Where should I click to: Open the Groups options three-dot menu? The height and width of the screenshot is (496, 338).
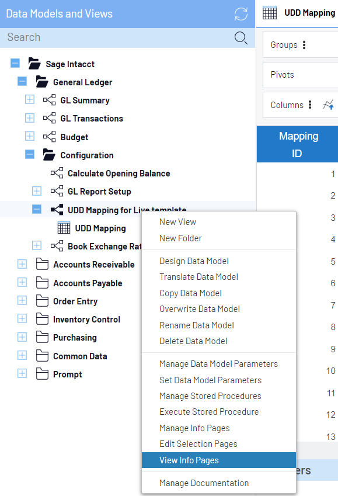pos(304,45)
